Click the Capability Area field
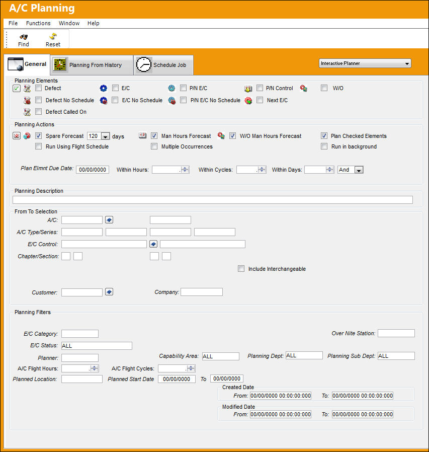Image resolution: width=429 pixels, height=452 pixels. tap(221, 356)
